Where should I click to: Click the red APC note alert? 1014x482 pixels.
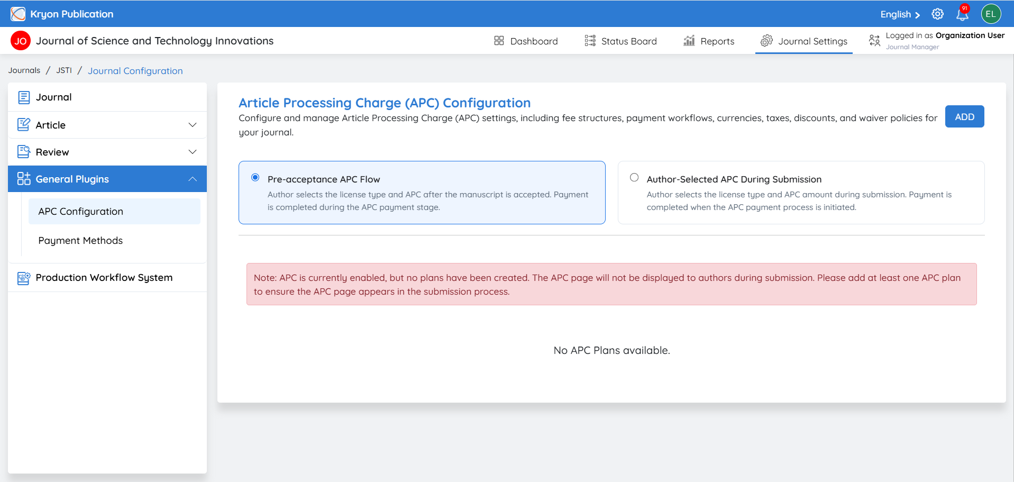611,284
